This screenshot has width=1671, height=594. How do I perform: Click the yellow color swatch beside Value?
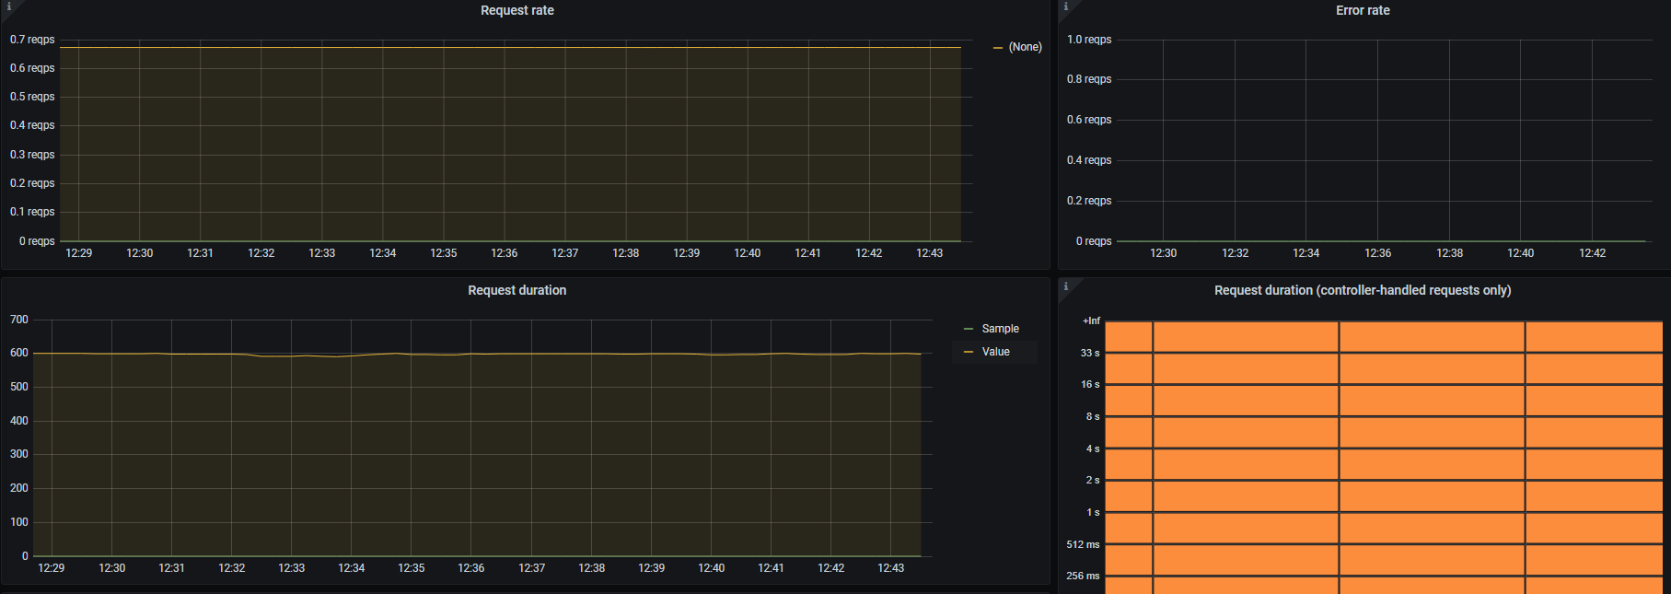pos(969,352)
